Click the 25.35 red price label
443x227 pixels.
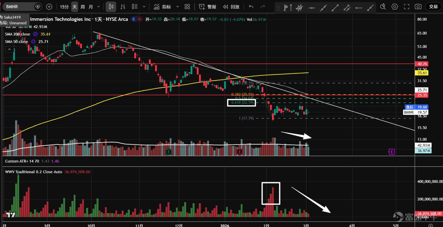point(422,95)
